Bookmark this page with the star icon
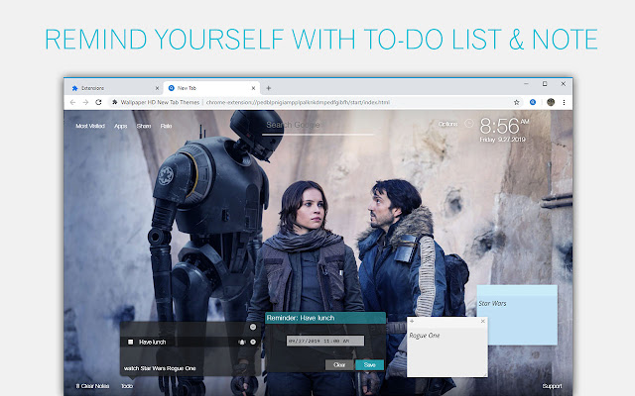Screen dimensions: 635x396 coord(516,102)
